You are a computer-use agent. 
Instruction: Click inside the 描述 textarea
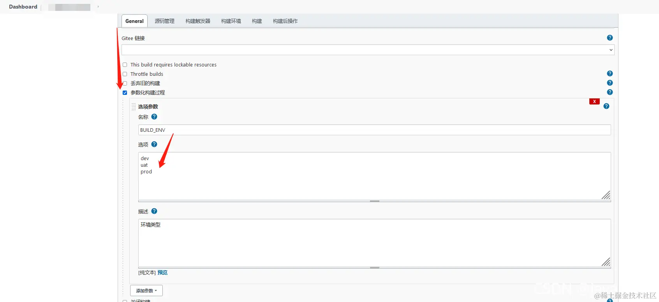click(374, 243)
